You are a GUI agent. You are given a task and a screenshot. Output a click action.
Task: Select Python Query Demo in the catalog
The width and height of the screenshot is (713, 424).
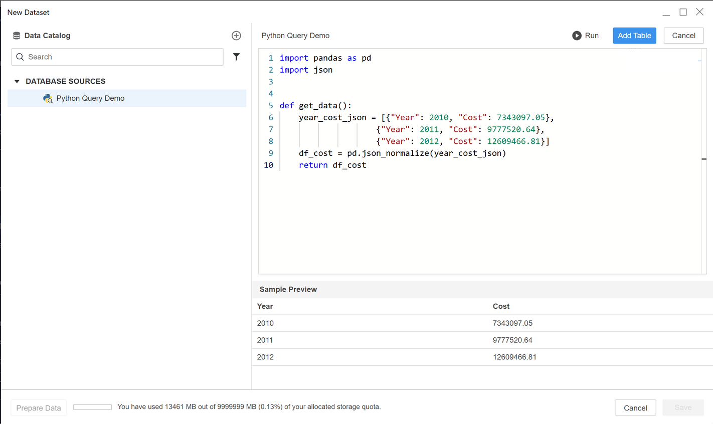pyautogui.click(x=90, y=99)
